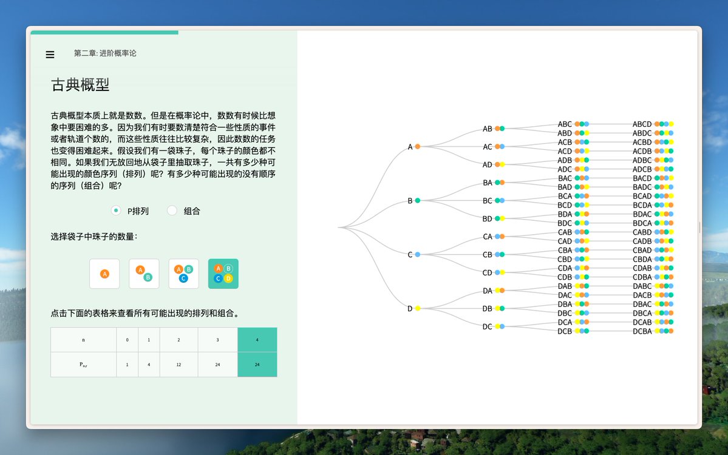Select the P排列 radio button

[116, 211]
